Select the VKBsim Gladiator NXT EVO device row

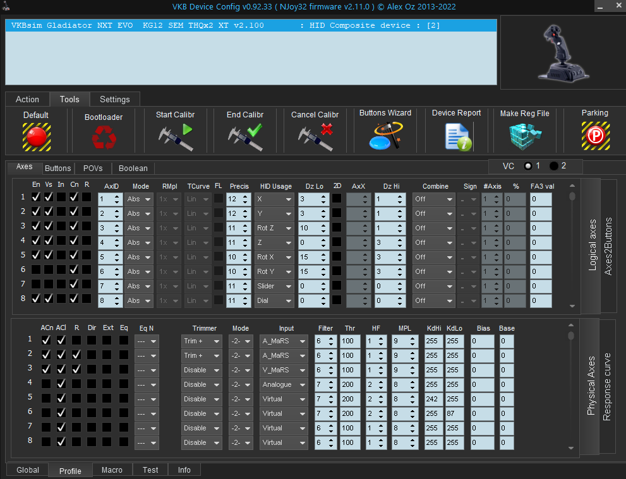click(x=251, y=25)
